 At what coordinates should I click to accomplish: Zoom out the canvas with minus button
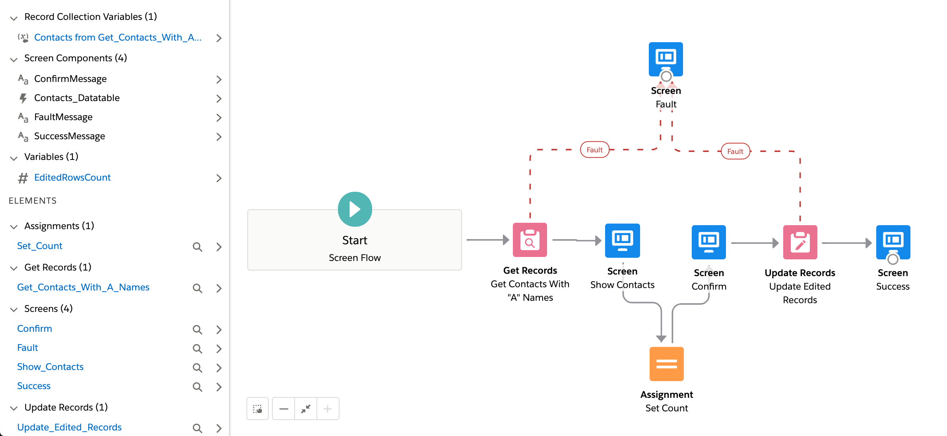click(283, 409)
